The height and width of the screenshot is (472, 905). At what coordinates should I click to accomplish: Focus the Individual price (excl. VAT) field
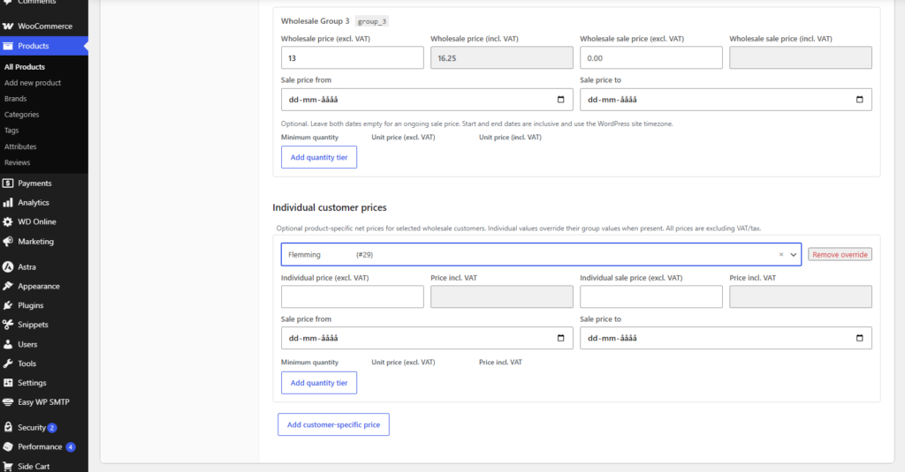click(352, 296)
